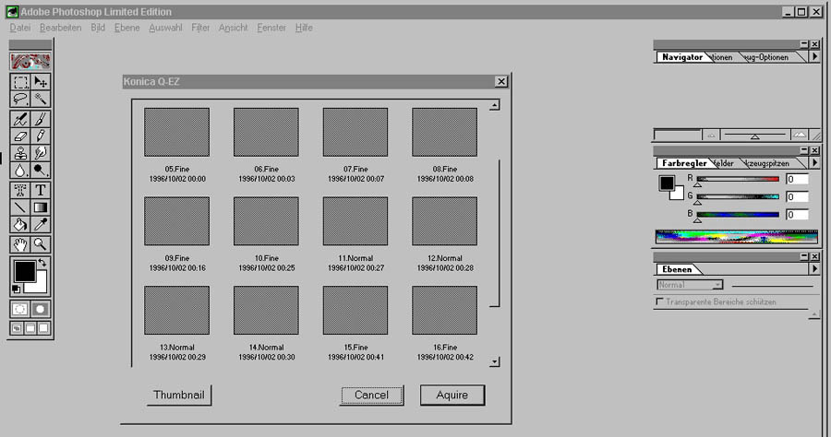831x437 pixels.
Task: Switch to the Werkzeugspitzen tab
Action: (x=768, y=163)
